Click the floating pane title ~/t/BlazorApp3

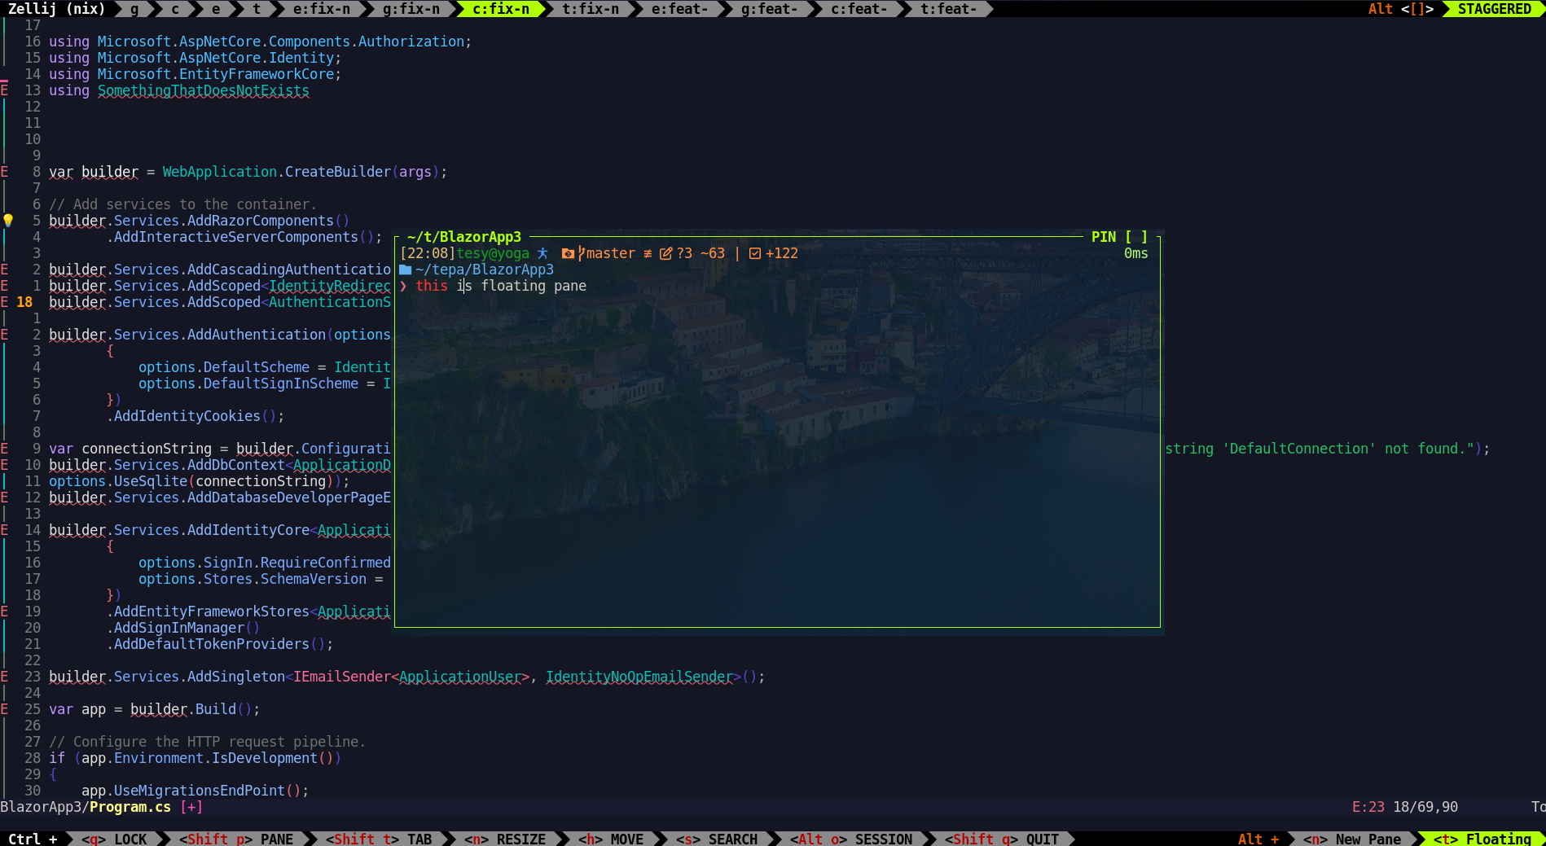464,237
